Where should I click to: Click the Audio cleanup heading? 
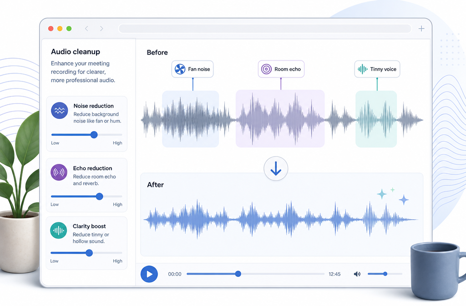tap(76, 52)
